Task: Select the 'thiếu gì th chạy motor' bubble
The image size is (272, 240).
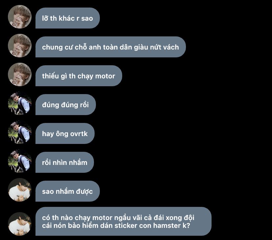Action: tap(79, 76)
